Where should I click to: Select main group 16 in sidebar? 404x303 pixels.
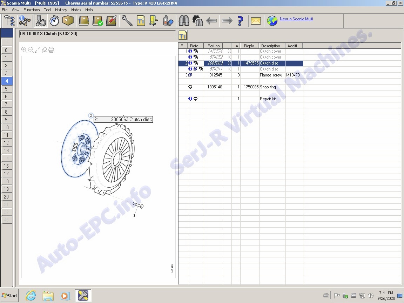(6, 166)
